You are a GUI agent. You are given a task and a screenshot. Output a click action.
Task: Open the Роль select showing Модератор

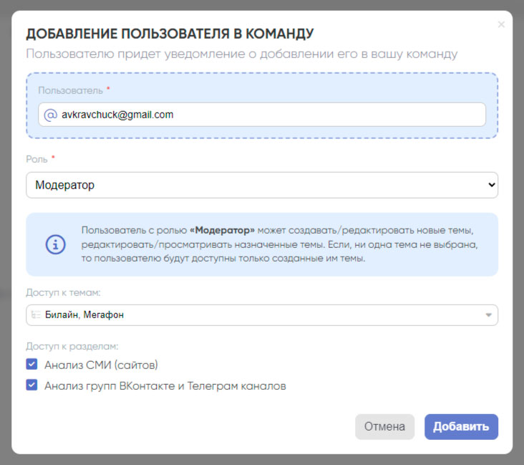click(261, 185)
